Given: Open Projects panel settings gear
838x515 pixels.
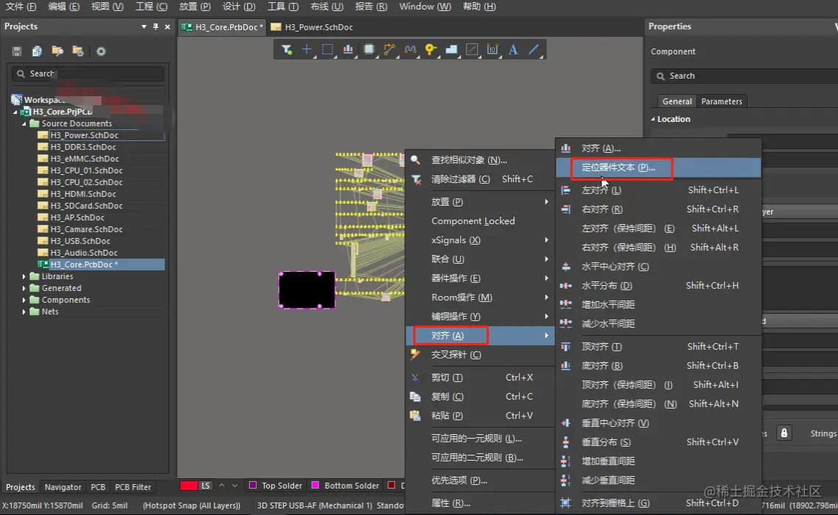Looking at the screenshot, I should coord(101,51).
